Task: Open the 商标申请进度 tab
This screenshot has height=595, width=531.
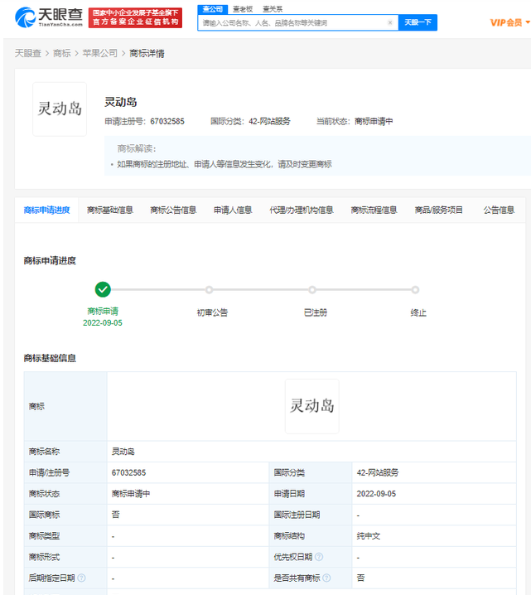Action: click(46, 210)
